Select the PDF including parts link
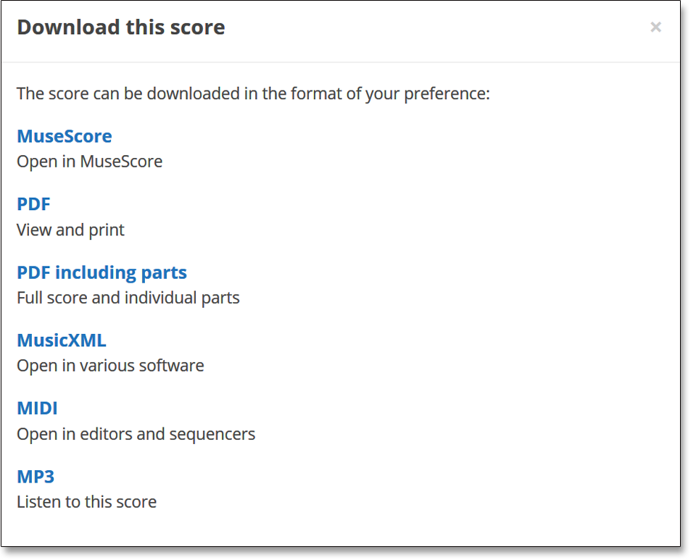 point(101,272)
